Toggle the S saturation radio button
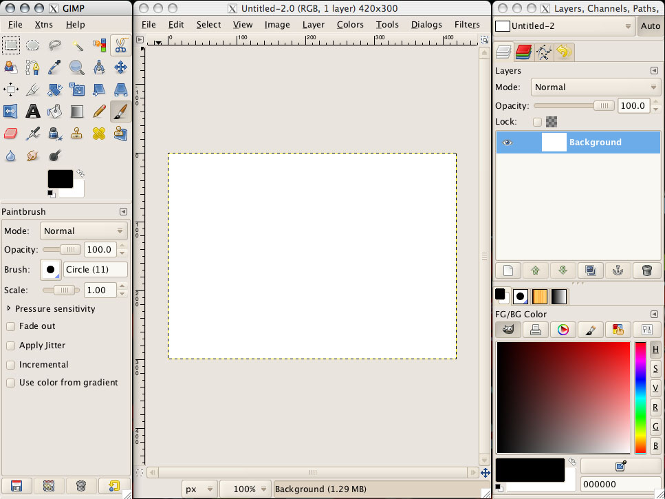Screen dimensions: 665x499 click(x=655, y=369)
